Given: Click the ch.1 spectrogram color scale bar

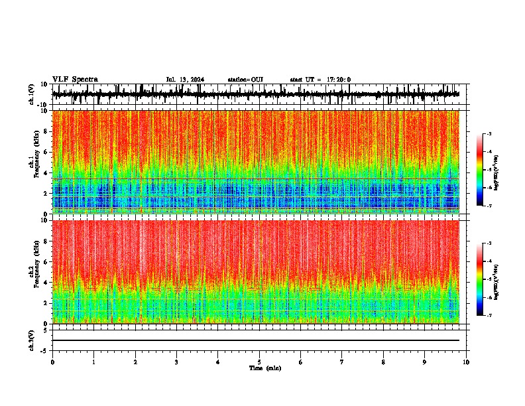Looking at the screenshot, I should point(480,170).
